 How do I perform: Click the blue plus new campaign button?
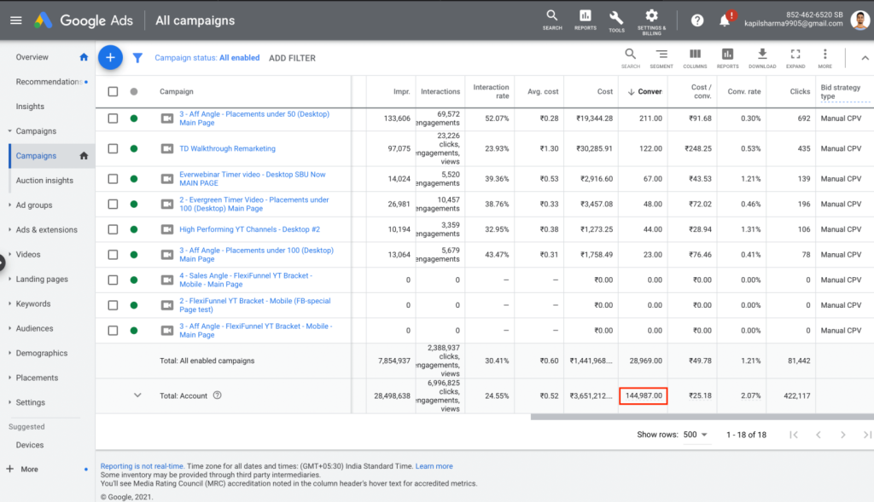(x=110, y=57)
